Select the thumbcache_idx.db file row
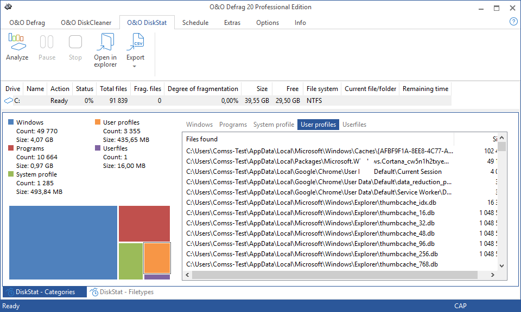The image size is (521, 312). (x=340, y=203)
